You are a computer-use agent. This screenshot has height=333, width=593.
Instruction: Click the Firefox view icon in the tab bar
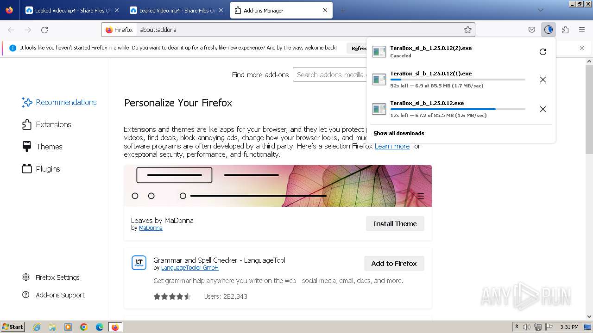tap(9, 10)
